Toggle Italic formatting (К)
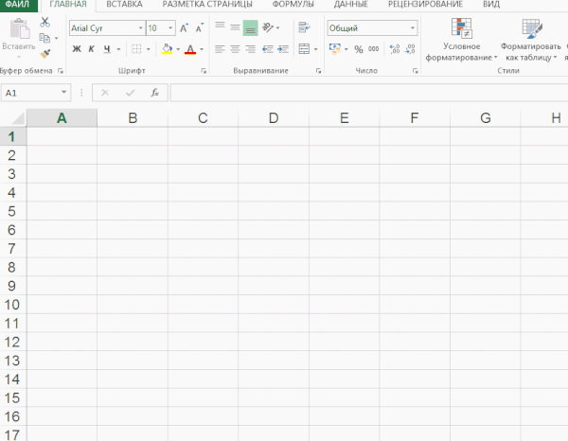Screen dimensions: 568x441 [x=92, y=49]
